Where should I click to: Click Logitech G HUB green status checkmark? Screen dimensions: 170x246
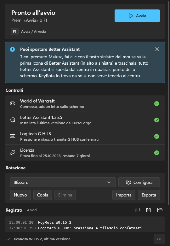tap(156, 136)
